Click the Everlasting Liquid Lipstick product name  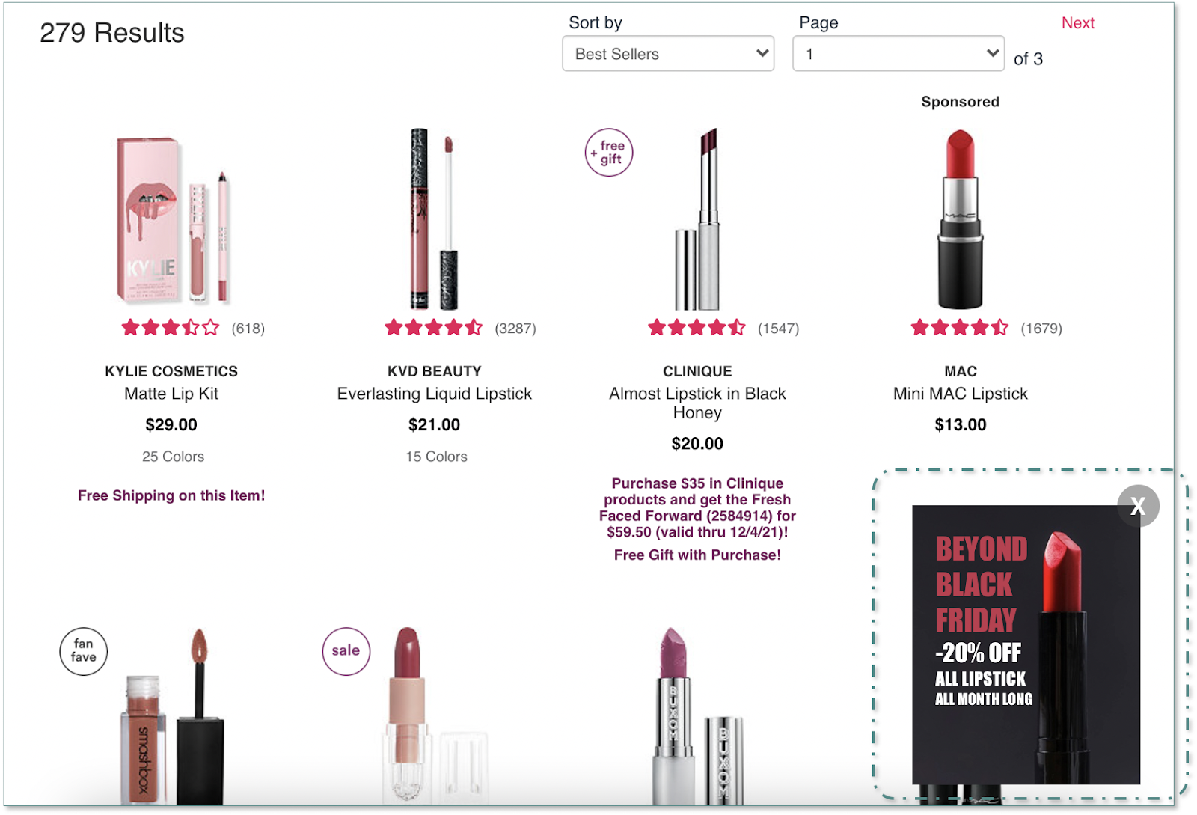point(435,394)
